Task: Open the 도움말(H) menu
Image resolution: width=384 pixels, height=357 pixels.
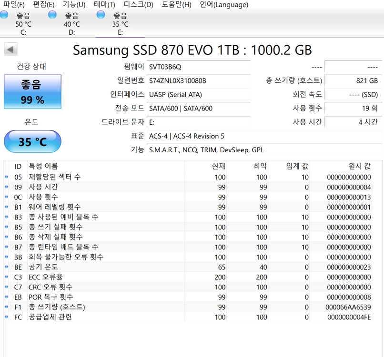Action: pyautogui.click(x=176, y=5)
